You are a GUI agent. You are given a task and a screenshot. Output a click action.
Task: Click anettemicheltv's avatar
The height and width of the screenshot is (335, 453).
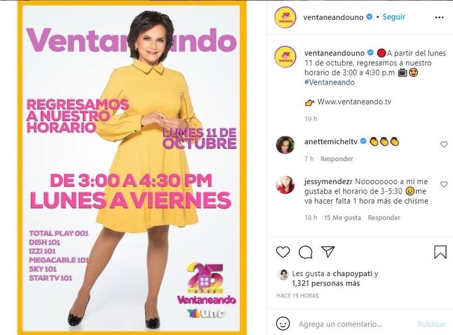pyautogui.click(x=285, y=145)
